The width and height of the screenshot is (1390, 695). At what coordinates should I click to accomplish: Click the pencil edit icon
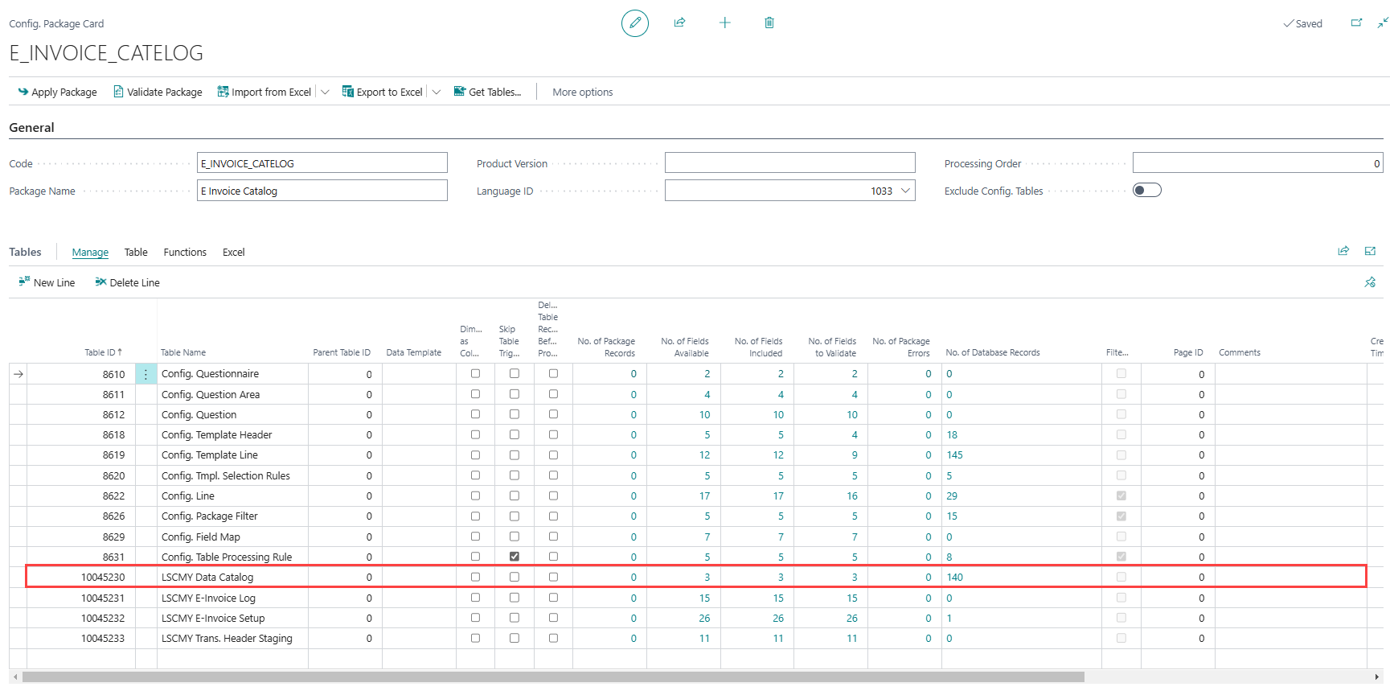(634, 23)
